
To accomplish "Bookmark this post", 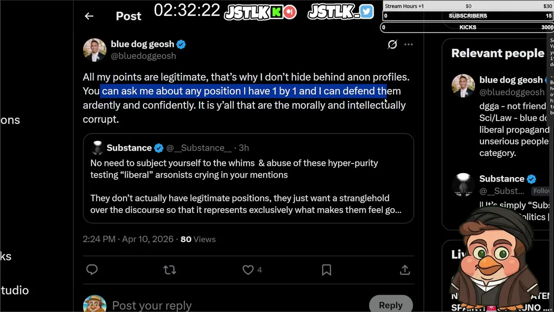I will point(326,270).
